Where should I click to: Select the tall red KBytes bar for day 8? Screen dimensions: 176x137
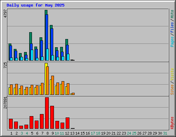tap(47, 113)
